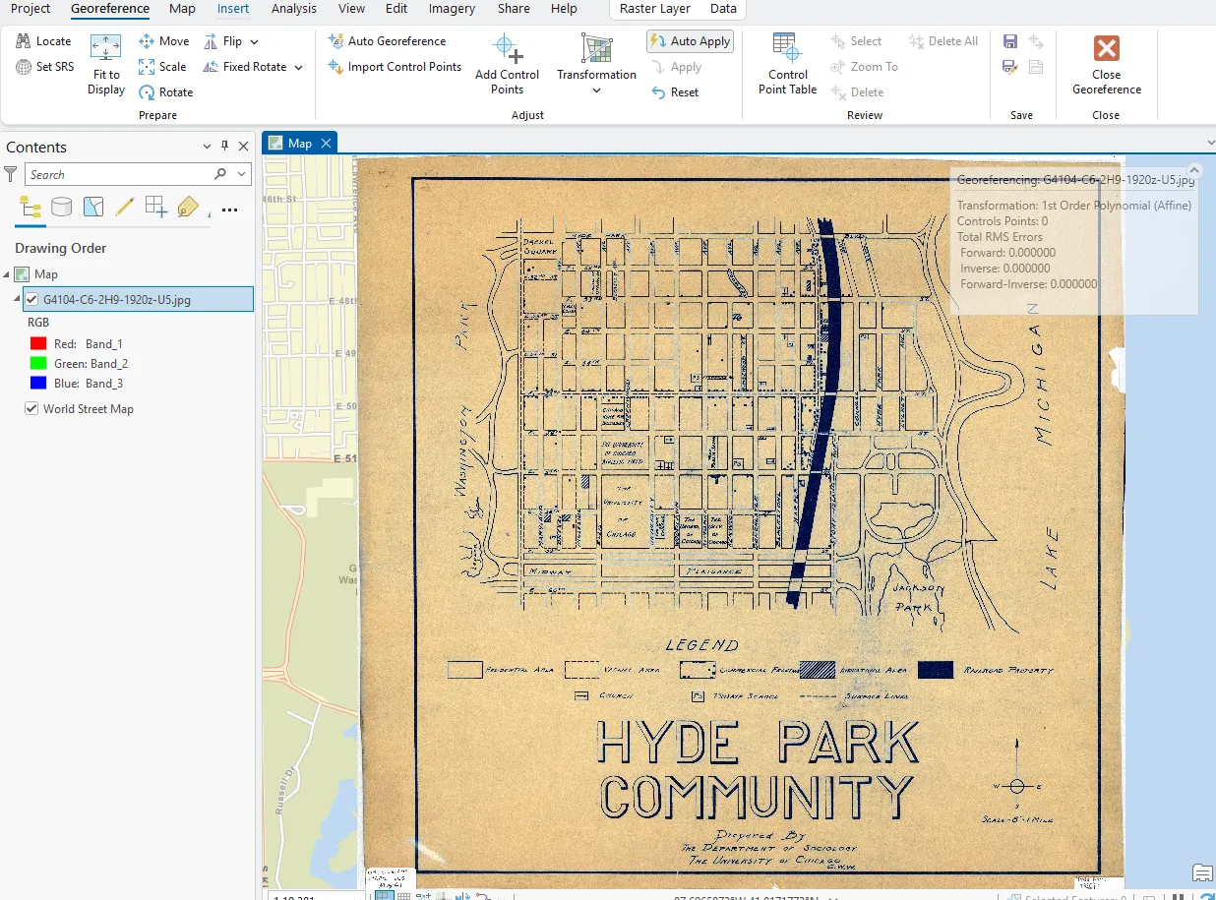
Task: Click the Save icon in Save group
Action: pyautogui.click(x=1010, y=41)
